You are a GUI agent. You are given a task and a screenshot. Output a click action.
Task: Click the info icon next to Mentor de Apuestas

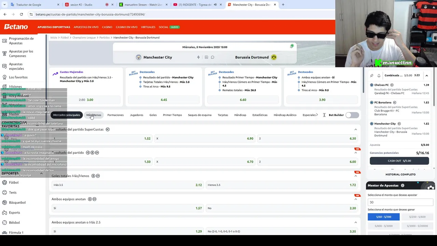tap(403, 186)
